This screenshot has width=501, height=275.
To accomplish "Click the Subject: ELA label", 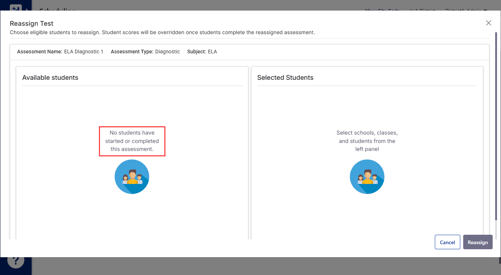I will (202, 52).
